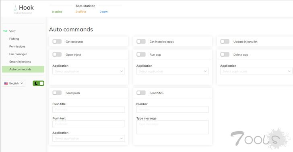Open the Application dropdown under Delete app
293x152 pixels.
pos(256,71)
